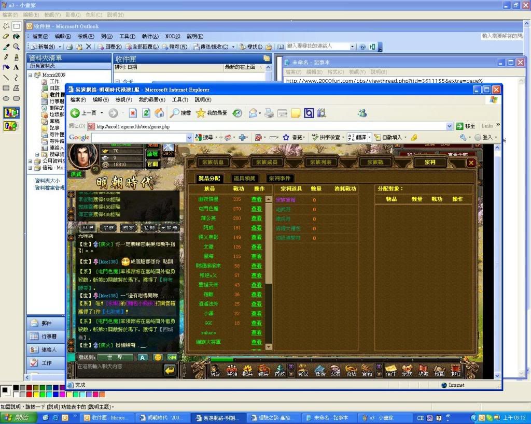Screen dimensions: 531x424
Task: Choose the Eraser tool in Paint
Action: point(6,36)
